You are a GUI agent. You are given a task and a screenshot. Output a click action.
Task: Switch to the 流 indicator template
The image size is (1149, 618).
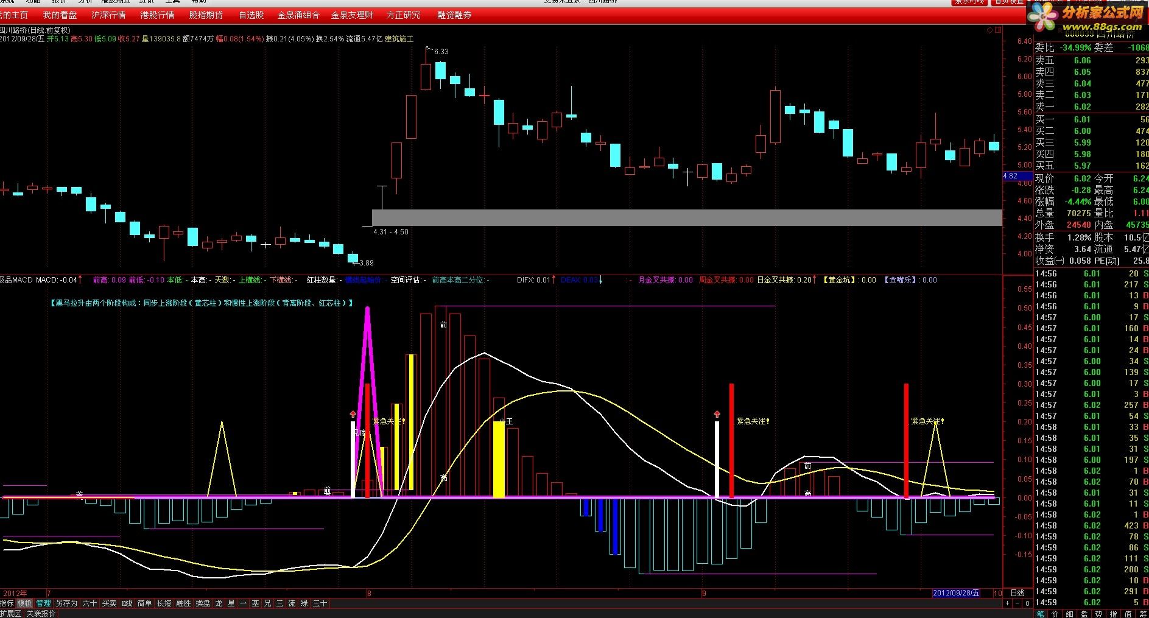(x=292, y=603)
